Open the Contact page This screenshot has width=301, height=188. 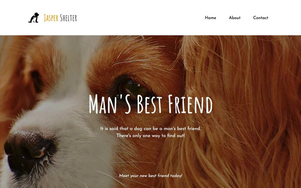click(260, 18)
